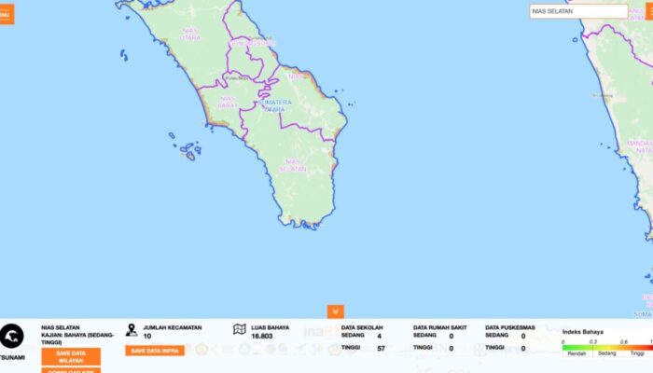Click the folded map icon beside Luas Bahaya
This screenshot has width=653, height=373.
[x=240, y=329]
